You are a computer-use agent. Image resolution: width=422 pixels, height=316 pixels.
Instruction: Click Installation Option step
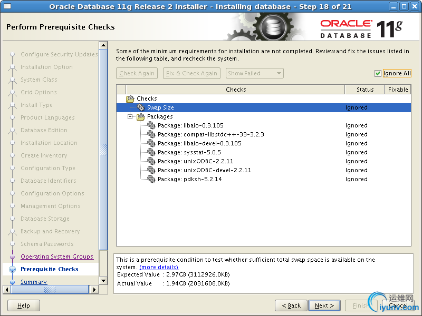coord(46,67)
